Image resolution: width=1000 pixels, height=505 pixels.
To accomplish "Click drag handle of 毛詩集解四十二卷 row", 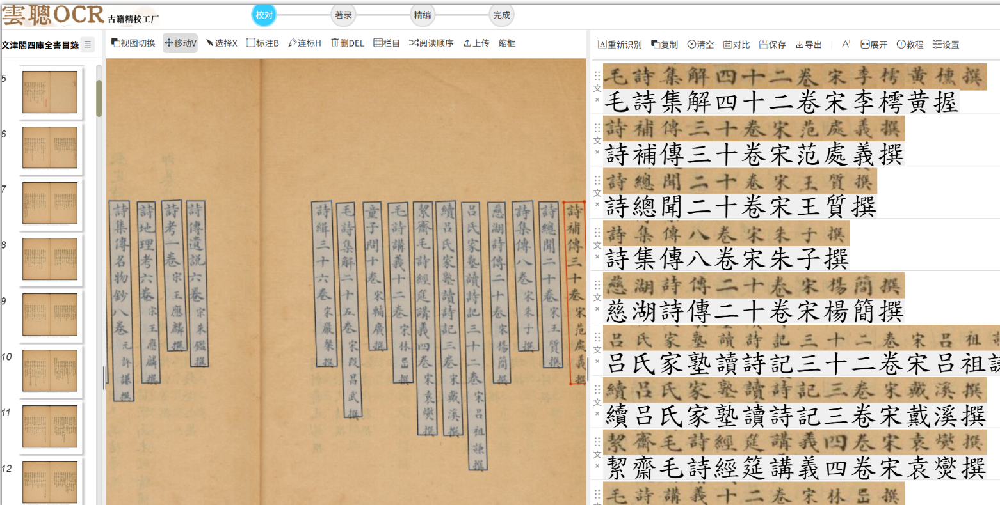I will pyautogui.click(x=597, y=75).
